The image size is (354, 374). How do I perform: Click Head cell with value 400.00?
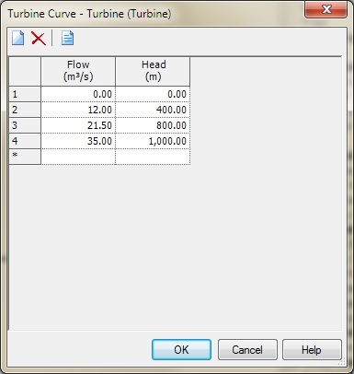[x=153, y=110]
